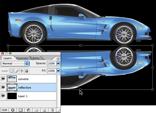Toggle lock position
The height and width of the screenshot is (113, 156).
22,71
